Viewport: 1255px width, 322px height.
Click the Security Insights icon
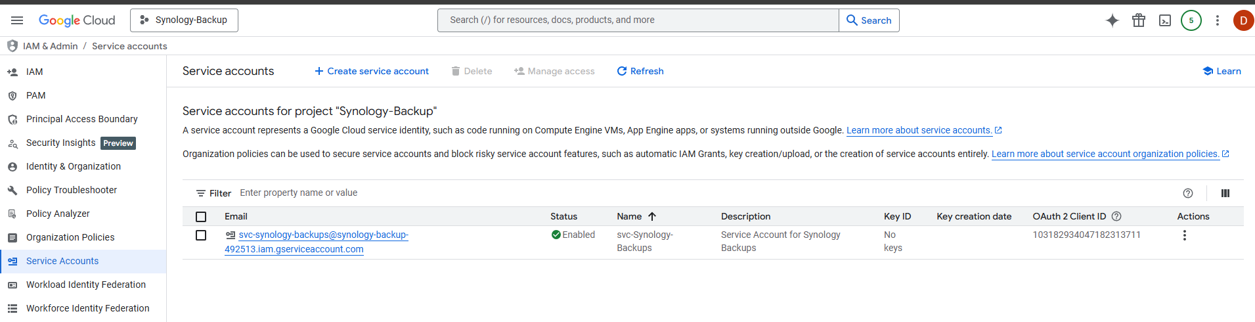[12, 143]
